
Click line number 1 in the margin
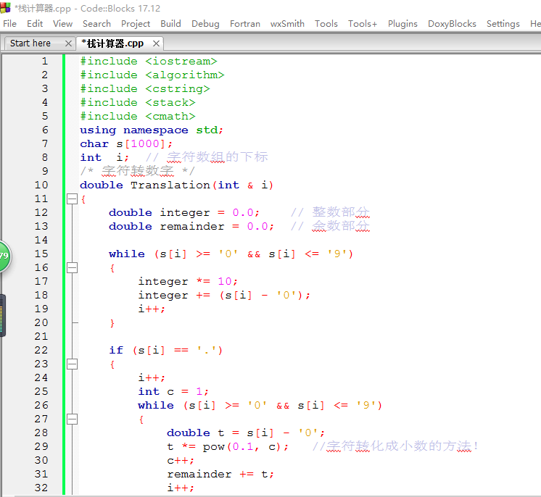[x=44, y=62]
